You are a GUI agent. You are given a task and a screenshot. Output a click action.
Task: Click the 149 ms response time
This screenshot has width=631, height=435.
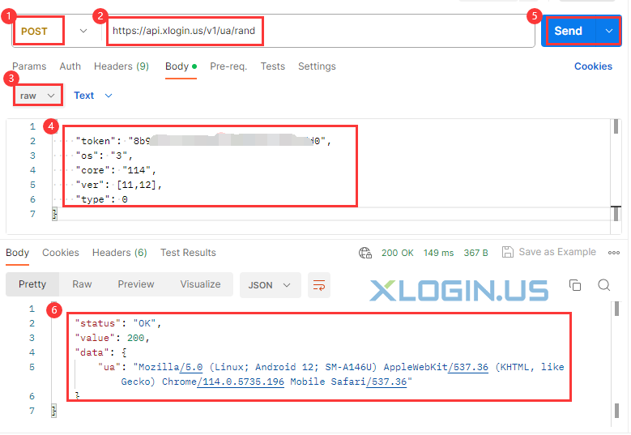pos(438,253)
